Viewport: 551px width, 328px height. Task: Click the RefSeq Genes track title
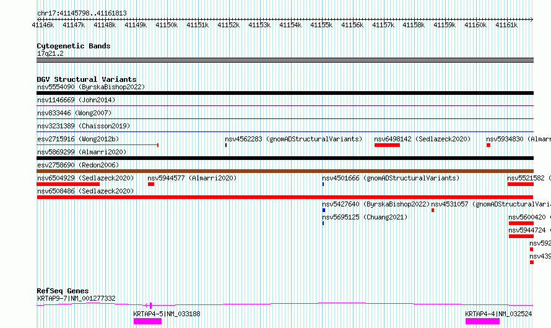(x=63, y=291)
